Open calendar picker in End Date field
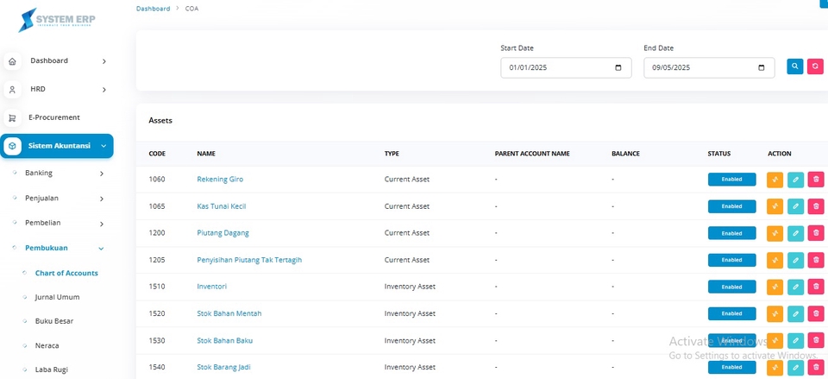 click(x=762, y=67)
